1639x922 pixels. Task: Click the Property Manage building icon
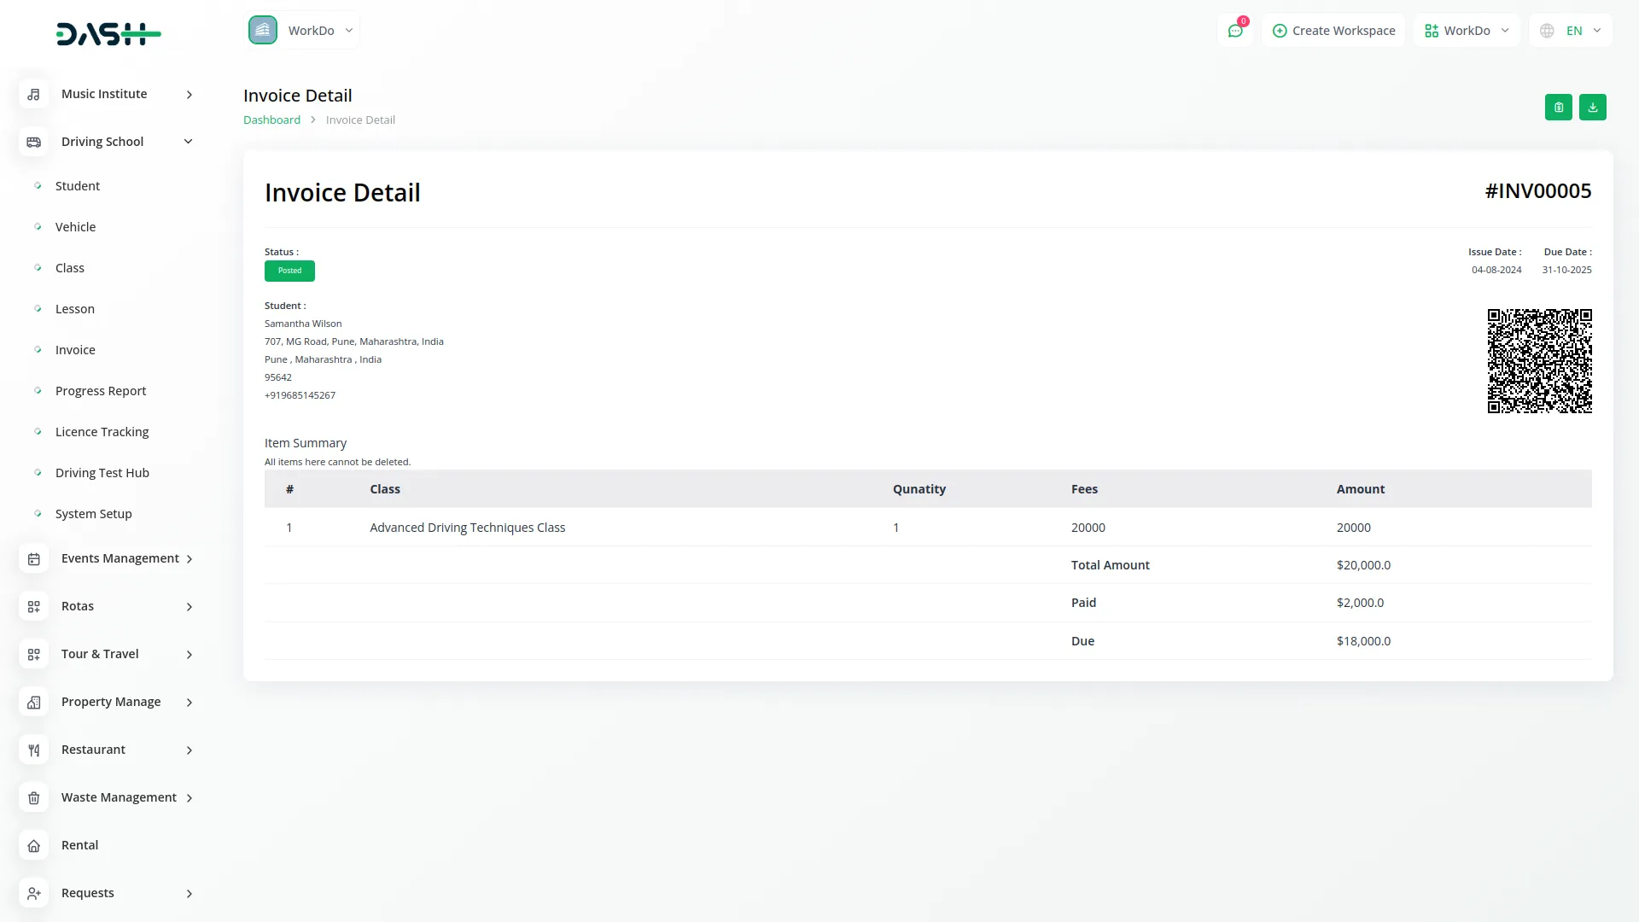pyautogui.click(x=33, y=703)
